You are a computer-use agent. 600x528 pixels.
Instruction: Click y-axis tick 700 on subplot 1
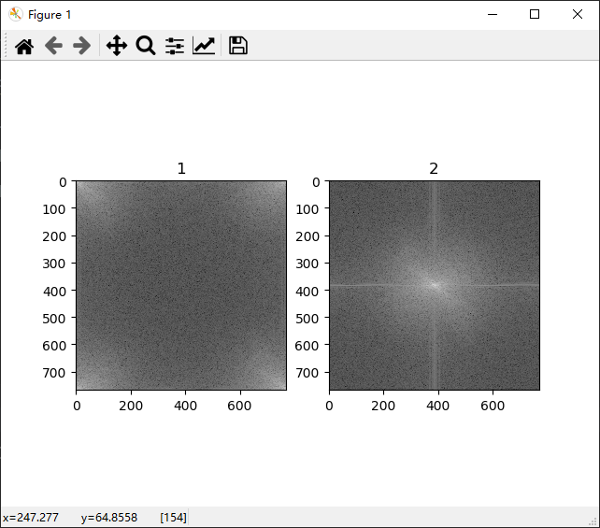(x=54, y=373)
